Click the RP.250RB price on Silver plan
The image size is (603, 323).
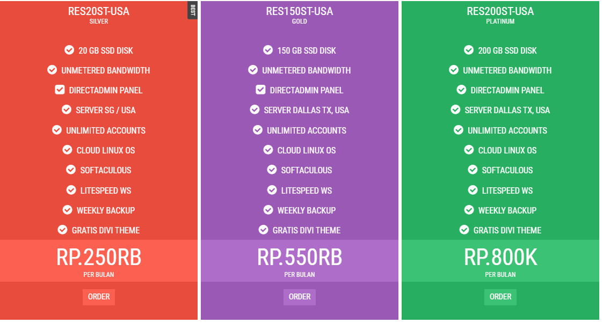click(99, 258)
